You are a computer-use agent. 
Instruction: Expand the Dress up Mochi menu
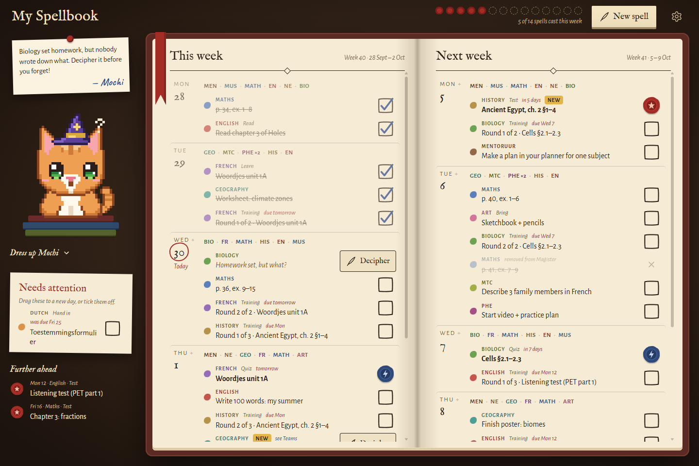tap(40, 252)
